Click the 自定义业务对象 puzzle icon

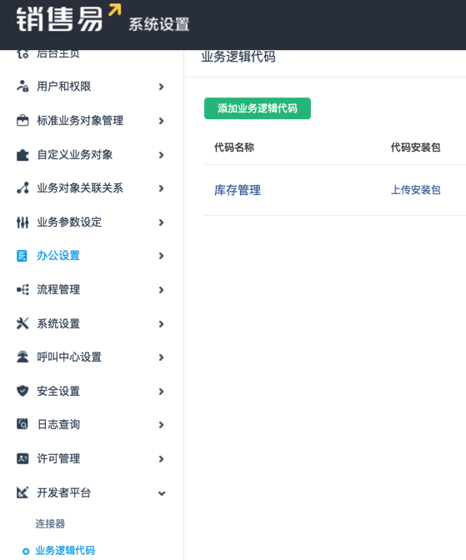pyautogui.click(x=23, y=155)
